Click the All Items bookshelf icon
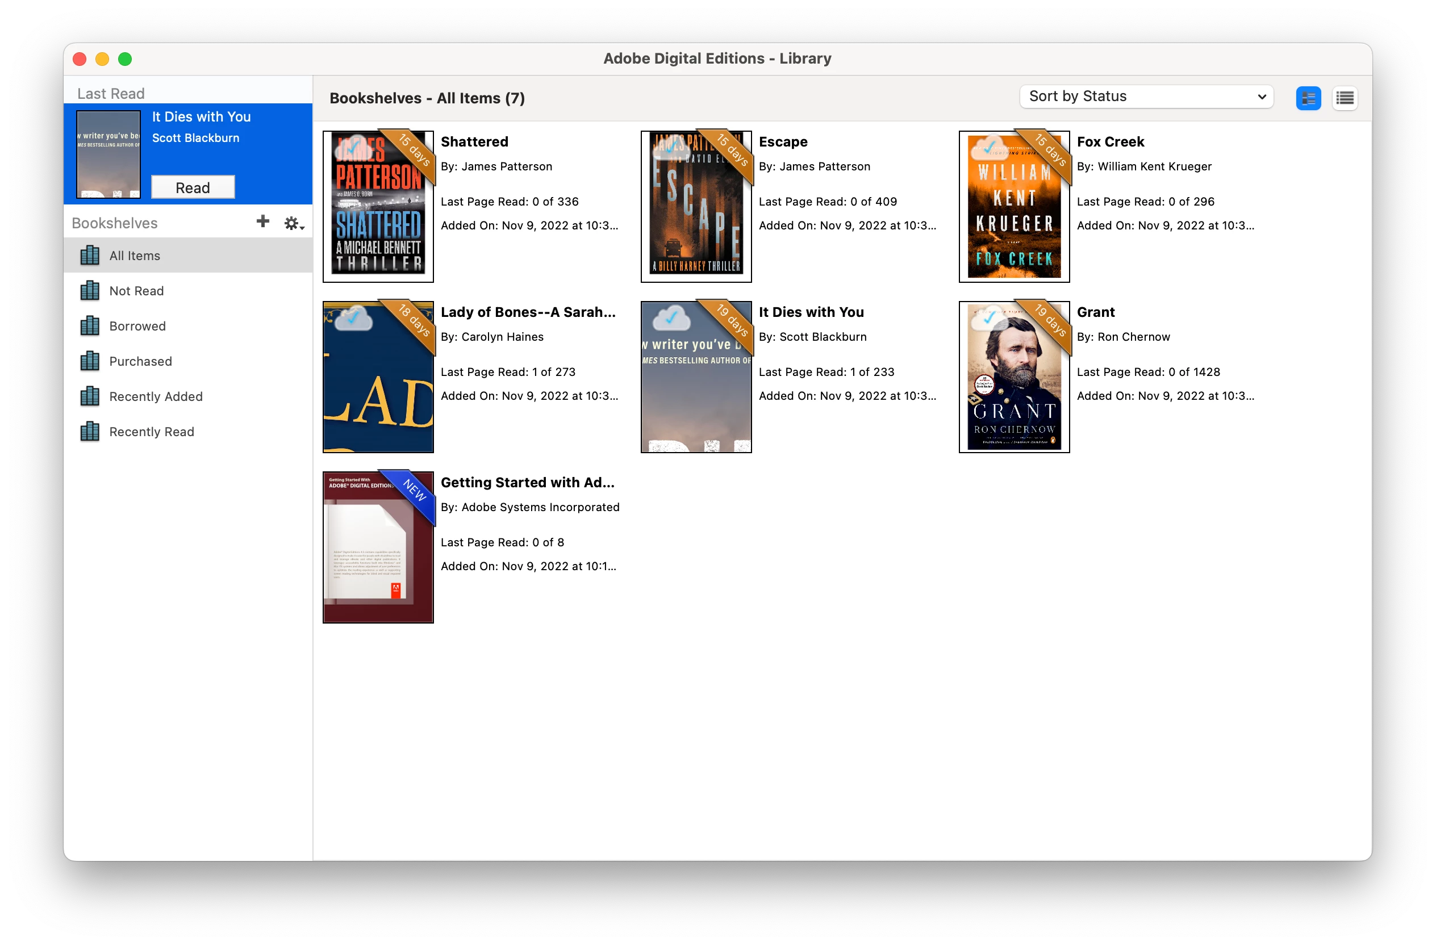 90,256
